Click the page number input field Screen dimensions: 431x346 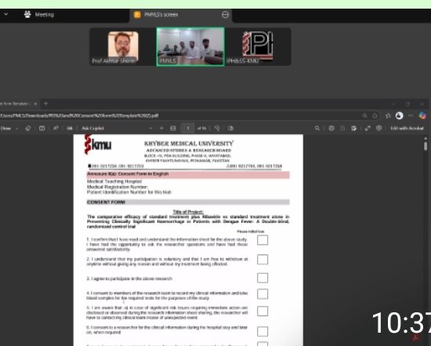[188, 128]
